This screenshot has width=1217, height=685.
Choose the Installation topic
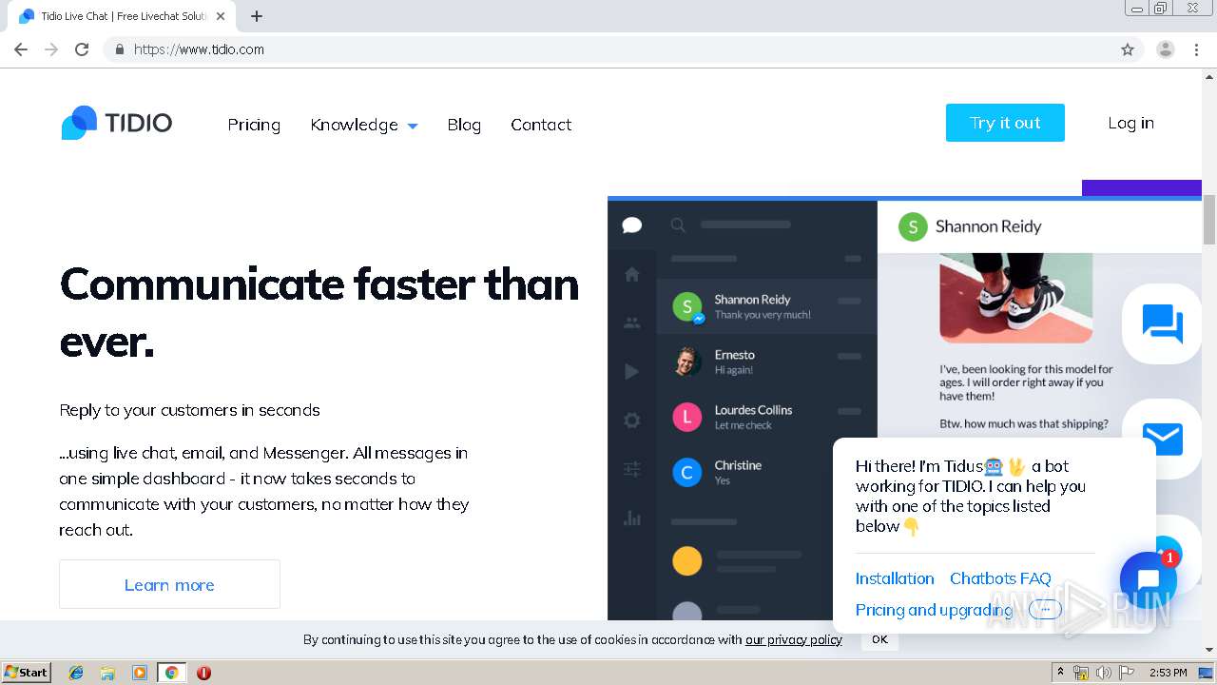tap(895, 578)
